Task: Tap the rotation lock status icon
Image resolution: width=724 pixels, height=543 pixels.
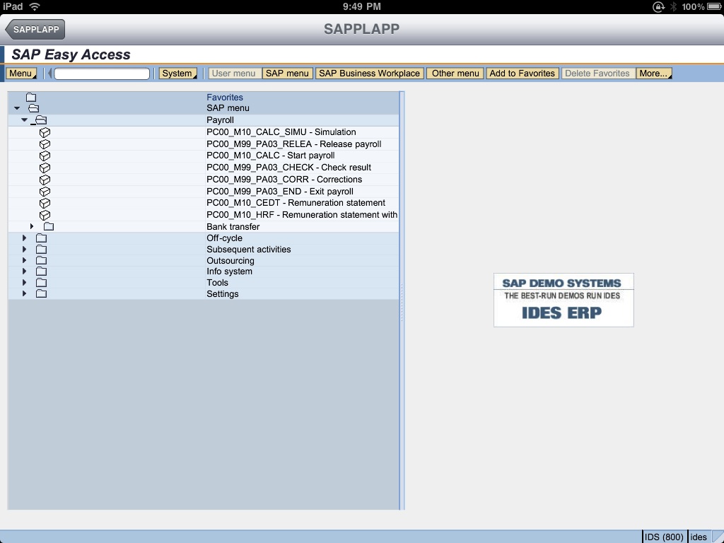Action: click(x=658, y=6)
